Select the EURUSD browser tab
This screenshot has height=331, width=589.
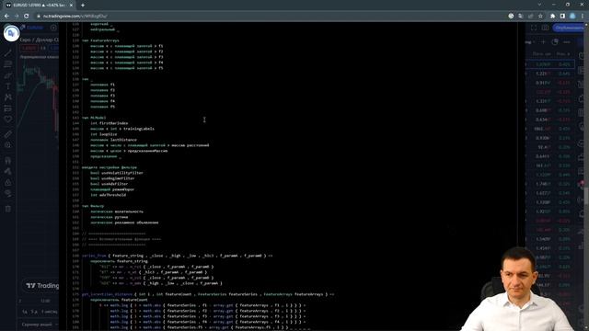coord(40,6)
